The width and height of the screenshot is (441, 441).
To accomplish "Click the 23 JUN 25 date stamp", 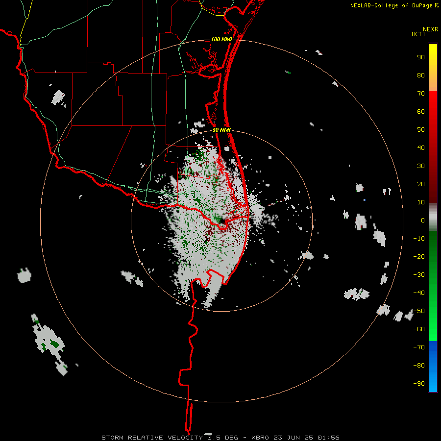I will (x=294, y=438).
